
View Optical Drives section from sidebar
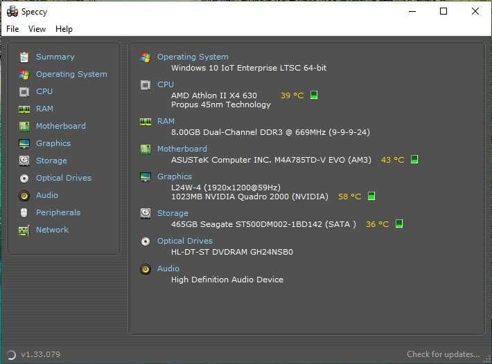64,178
